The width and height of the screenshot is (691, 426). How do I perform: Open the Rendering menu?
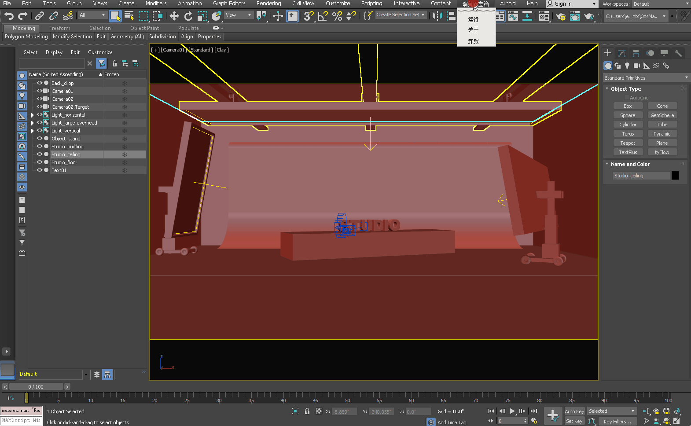268,4
